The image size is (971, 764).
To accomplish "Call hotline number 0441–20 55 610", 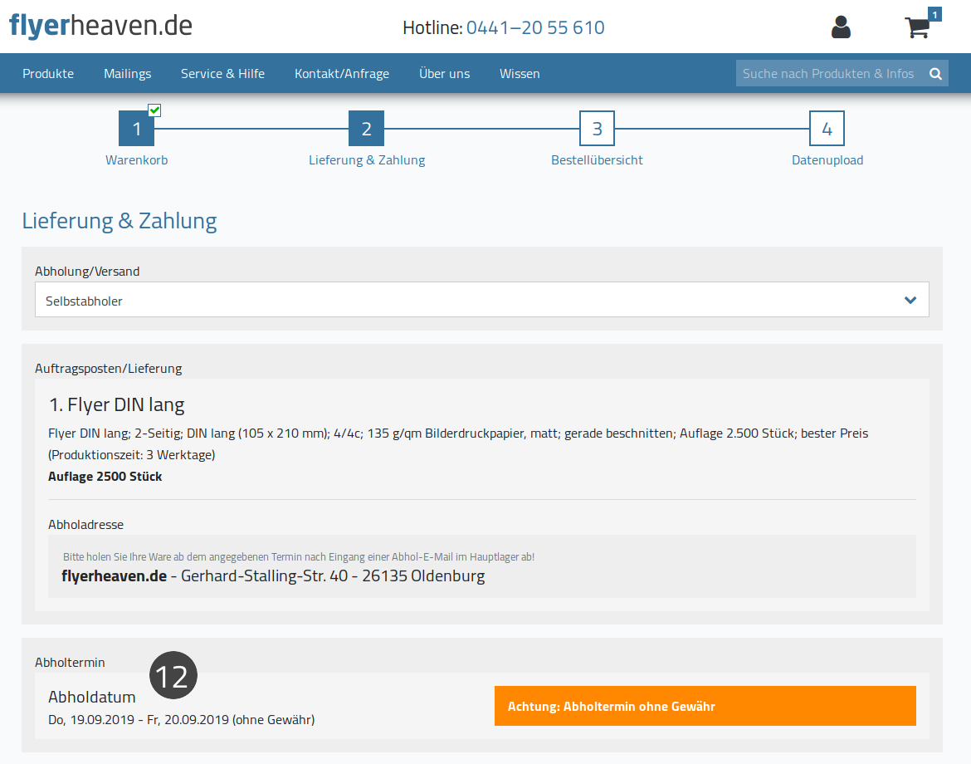I will 535,28.
